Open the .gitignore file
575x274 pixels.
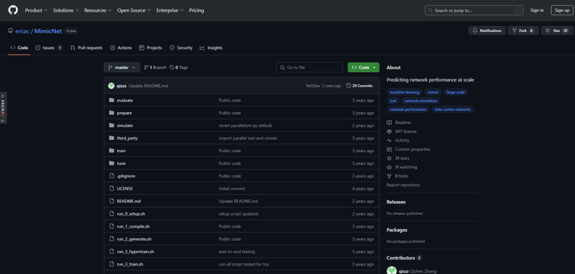click(x=126, y=176)
